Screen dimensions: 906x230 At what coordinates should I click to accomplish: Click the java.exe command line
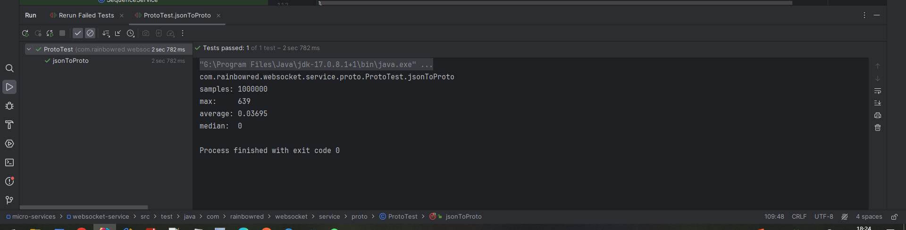pos(316,65)
